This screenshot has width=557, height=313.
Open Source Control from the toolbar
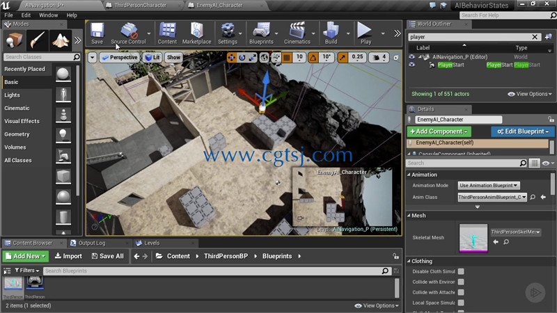pos(128,33)
